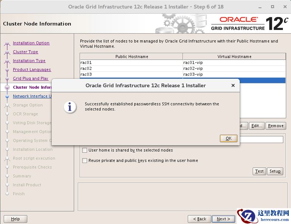Click the Grid Plug and Play step marker icon
291x224 pixels.
click(7, 79)
